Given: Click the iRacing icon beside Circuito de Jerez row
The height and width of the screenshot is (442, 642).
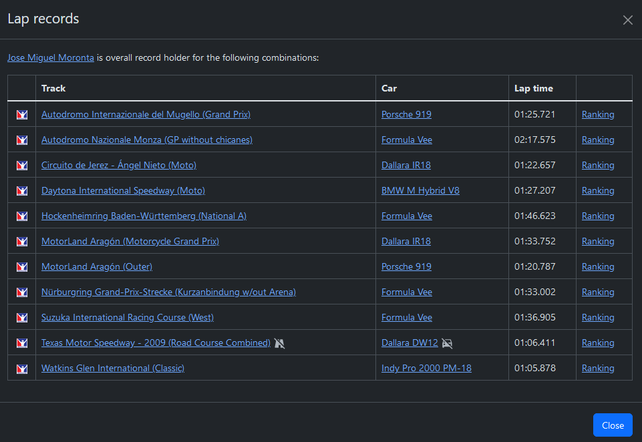Looking at the screenshot, I should tap(22, 166).
